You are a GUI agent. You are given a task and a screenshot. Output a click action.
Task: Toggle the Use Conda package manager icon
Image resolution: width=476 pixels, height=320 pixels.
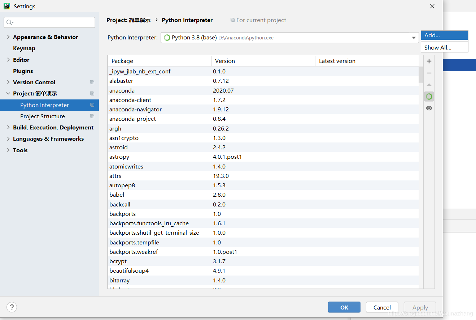429,97
